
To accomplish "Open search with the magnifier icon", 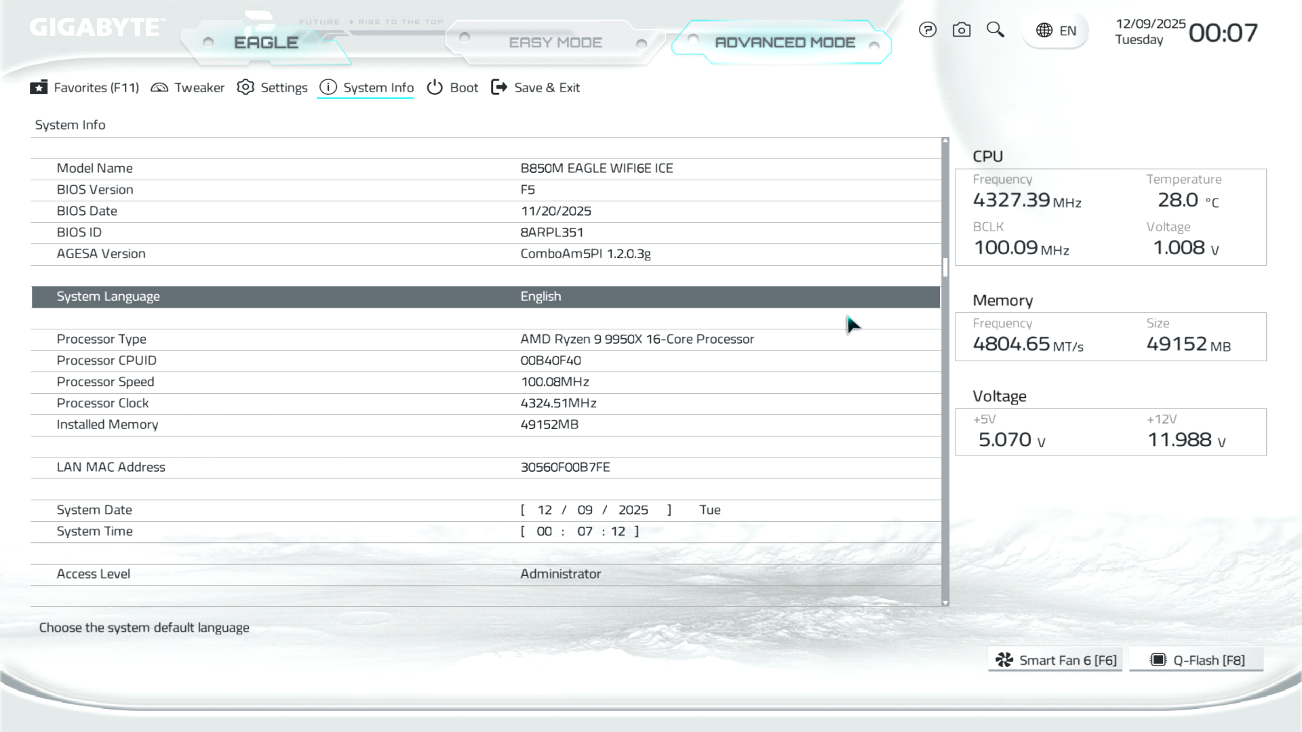I will pyautogui.click(x=995, y=30).
